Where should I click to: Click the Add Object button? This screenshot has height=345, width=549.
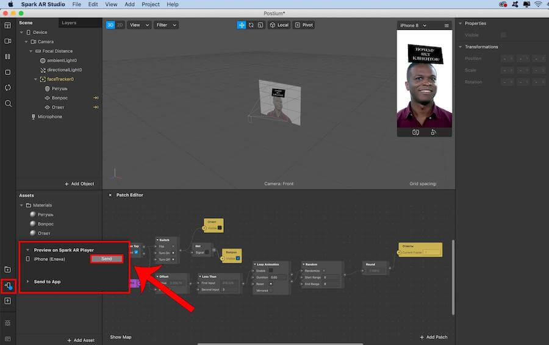point(80,183)
